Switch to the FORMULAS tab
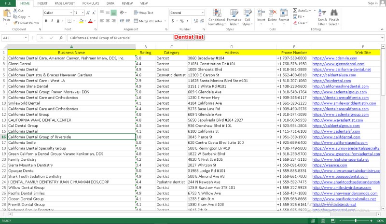Screen dimensions: 386x224 pos(91,3)
